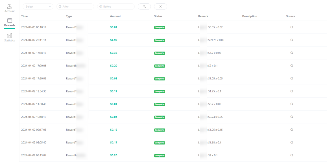Viewport: 327px width, 162px height.
Task: Open the Account section in sidebar
Action: pos(10,8)
